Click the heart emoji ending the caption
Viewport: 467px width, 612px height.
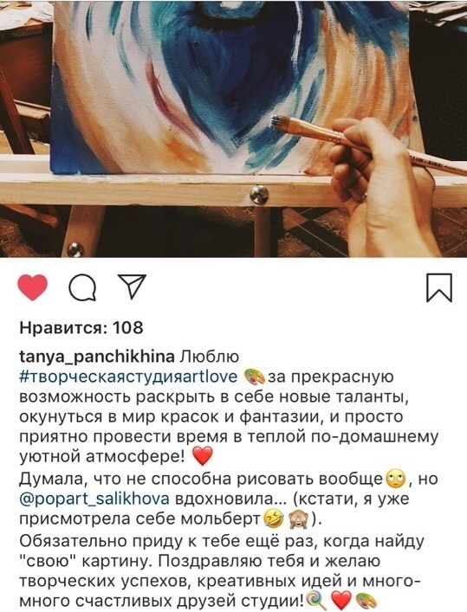341,600
